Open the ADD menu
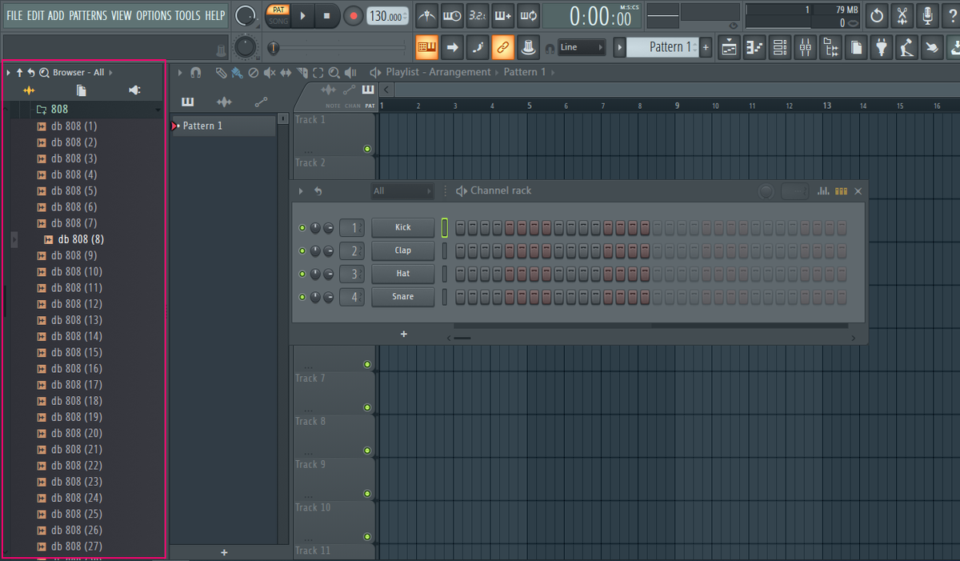Screen dimensions: 960x561 56,16
